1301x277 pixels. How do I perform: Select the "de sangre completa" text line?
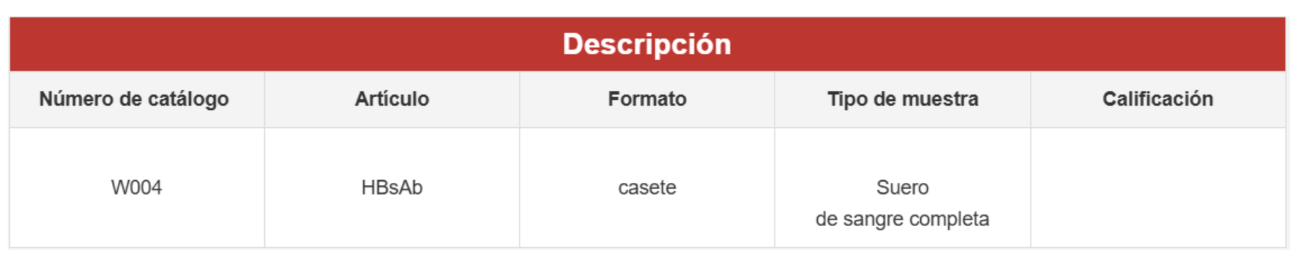(903, 219)
